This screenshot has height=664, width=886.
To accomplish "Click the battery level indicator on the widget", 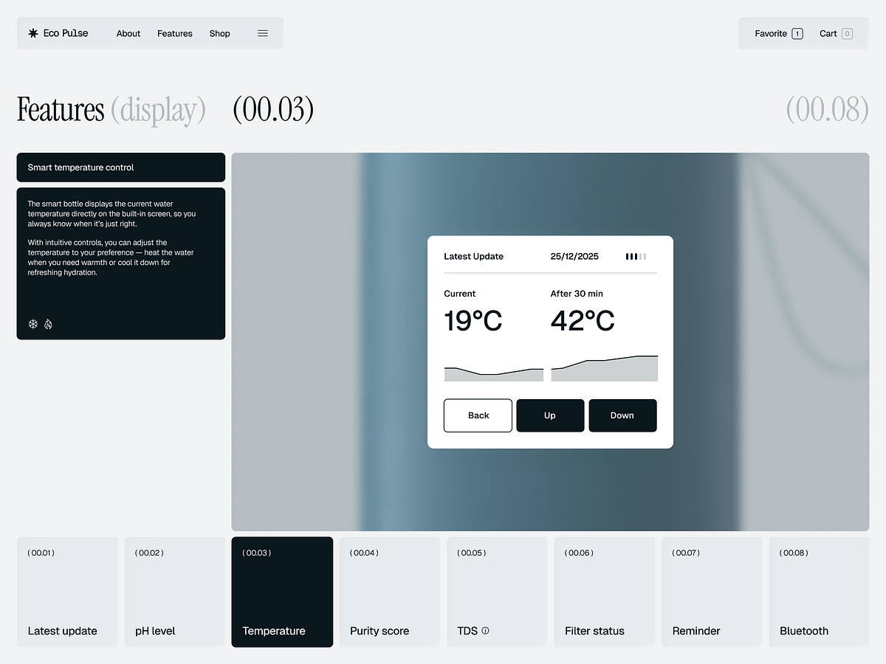I will point(636,256).
